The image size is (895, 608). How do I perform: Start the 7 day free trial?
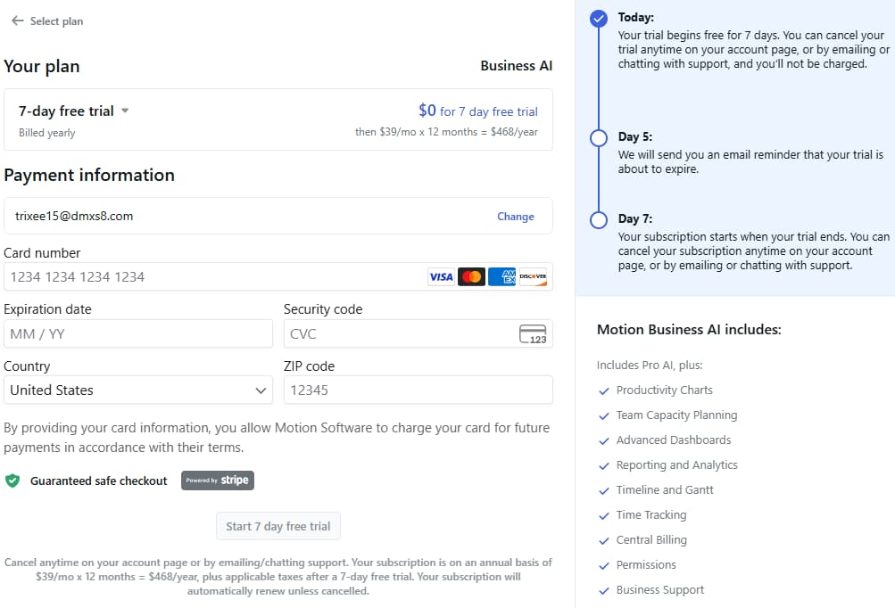[x=278, y=526]
